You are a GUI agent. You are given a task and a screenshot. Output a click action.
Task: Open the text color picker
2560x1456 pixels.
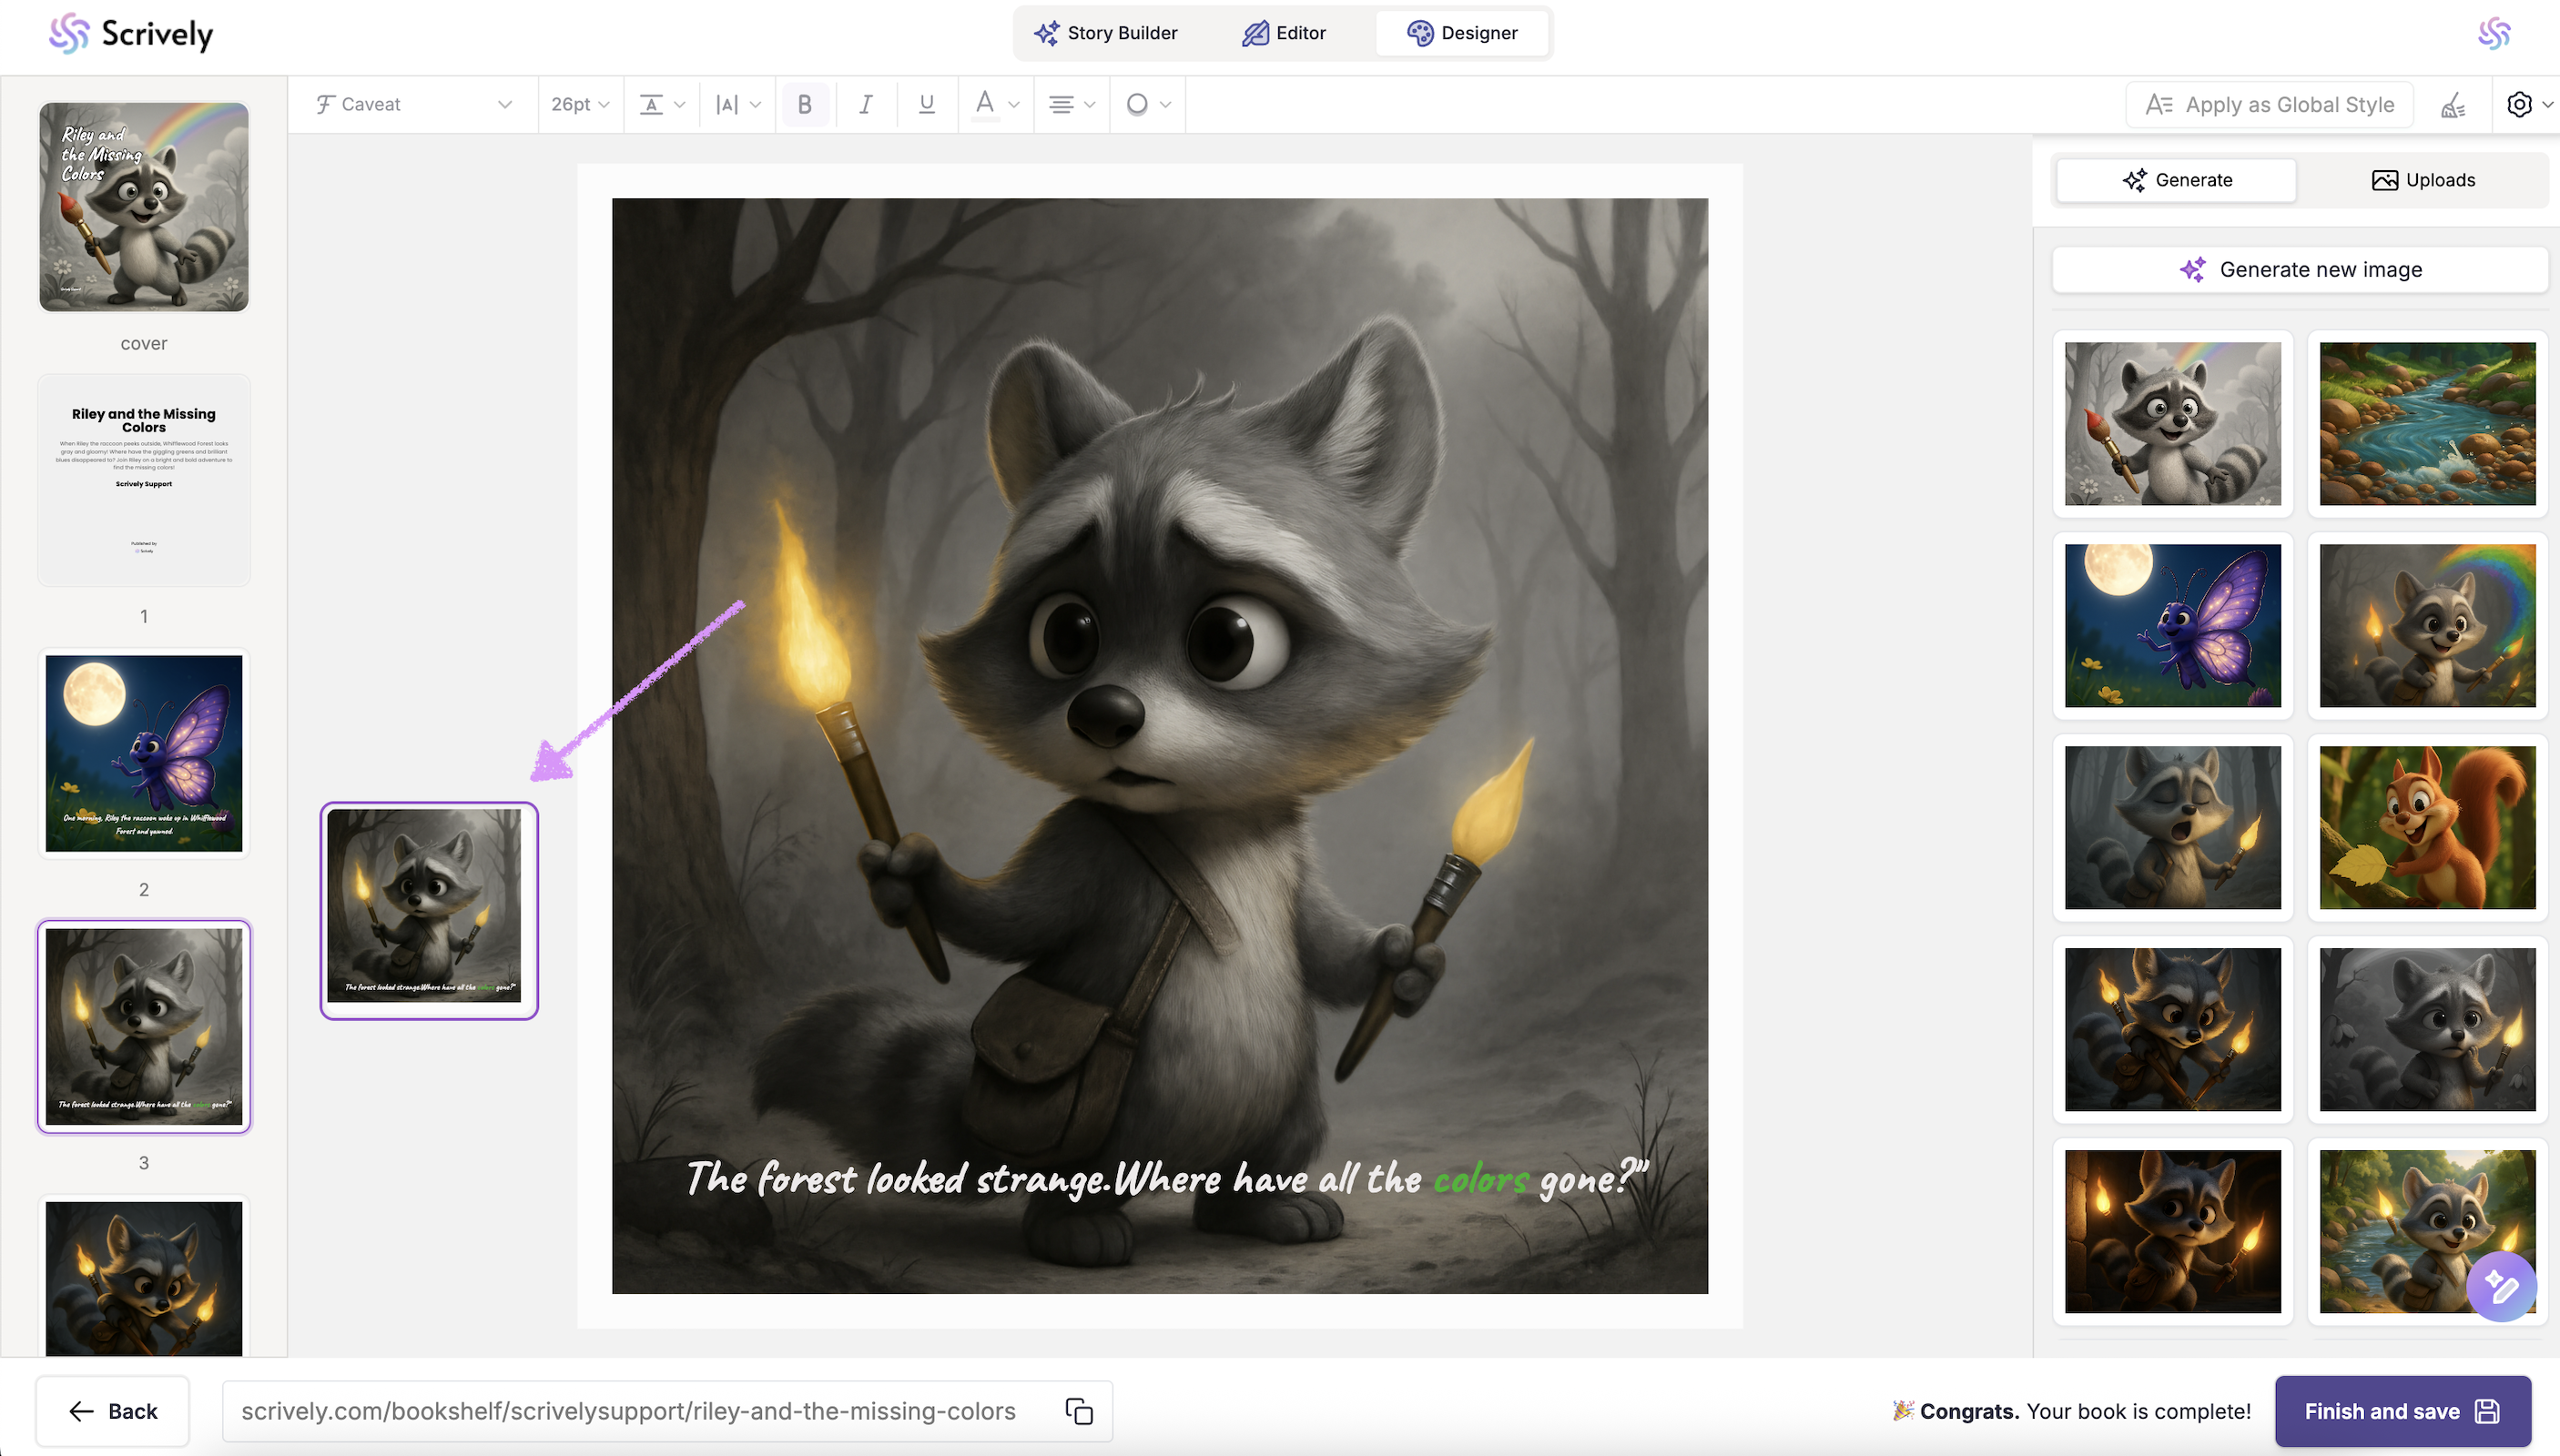click(996, 104)
